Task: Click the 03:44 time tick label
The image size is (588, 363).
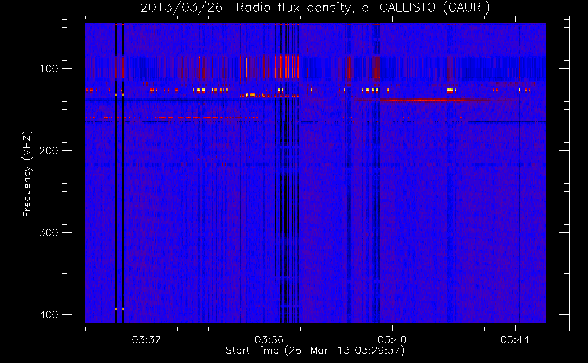Action: (x=515, y=340)
